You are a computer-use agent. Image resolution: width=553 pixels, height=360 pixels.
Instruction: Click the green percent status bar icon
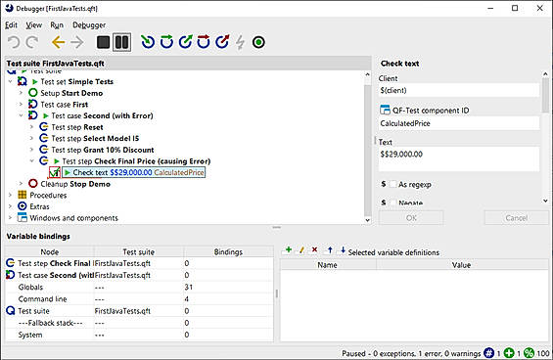(x=529, y=353)
